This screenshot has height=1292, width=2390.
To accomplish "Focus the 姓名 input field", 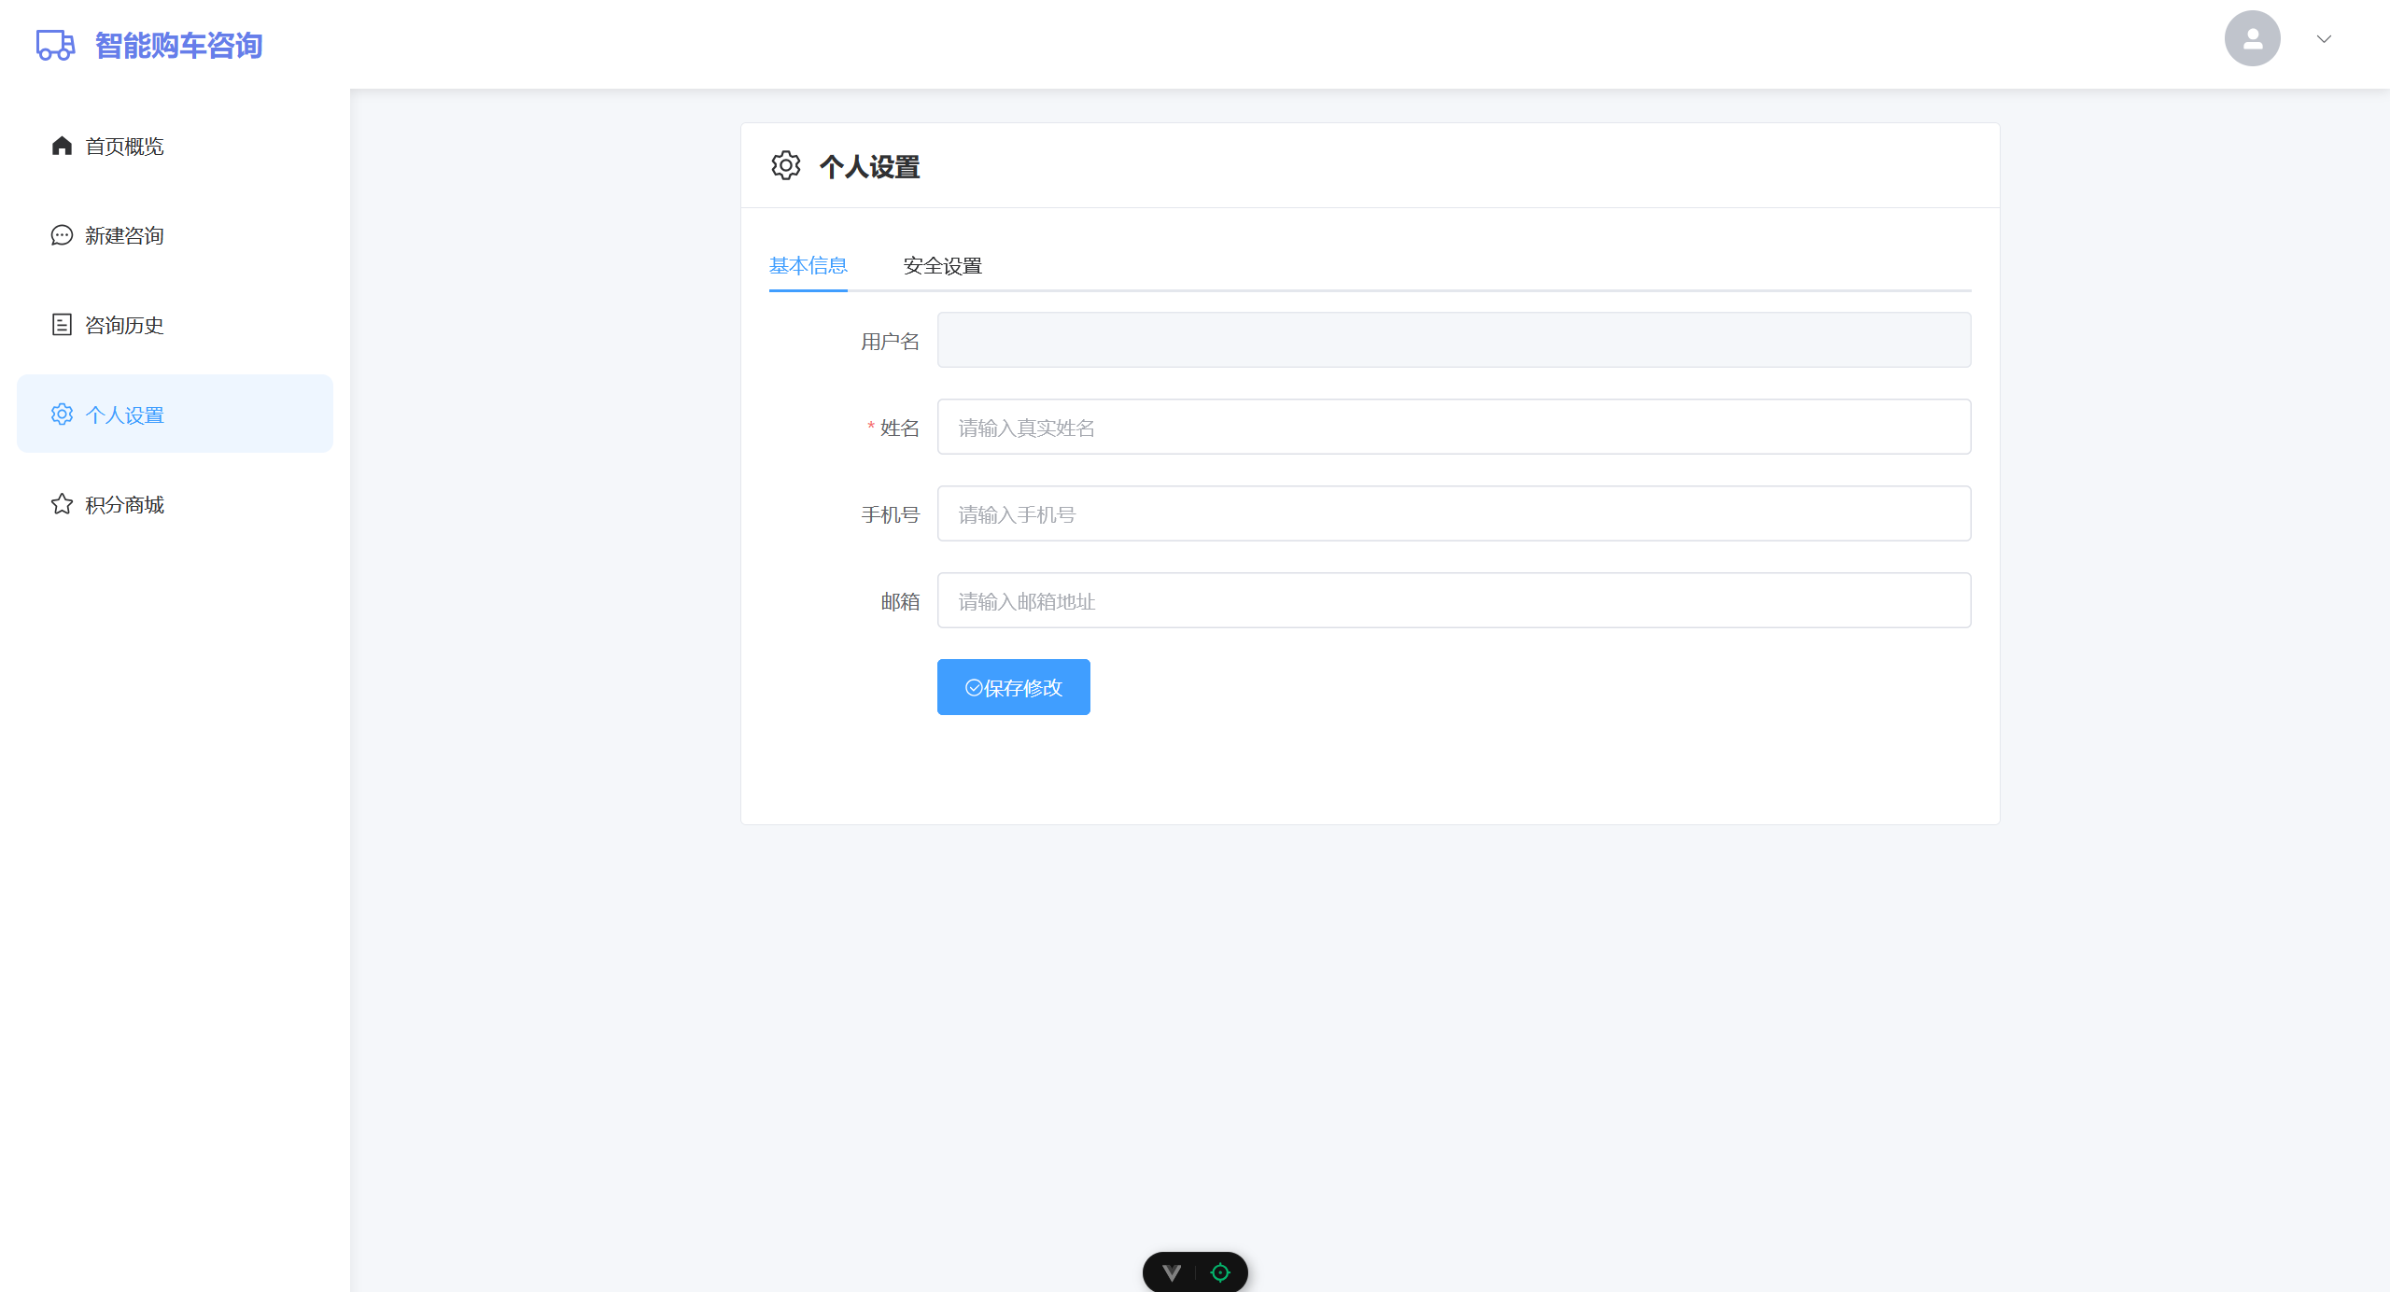I will click(1454, 428).
